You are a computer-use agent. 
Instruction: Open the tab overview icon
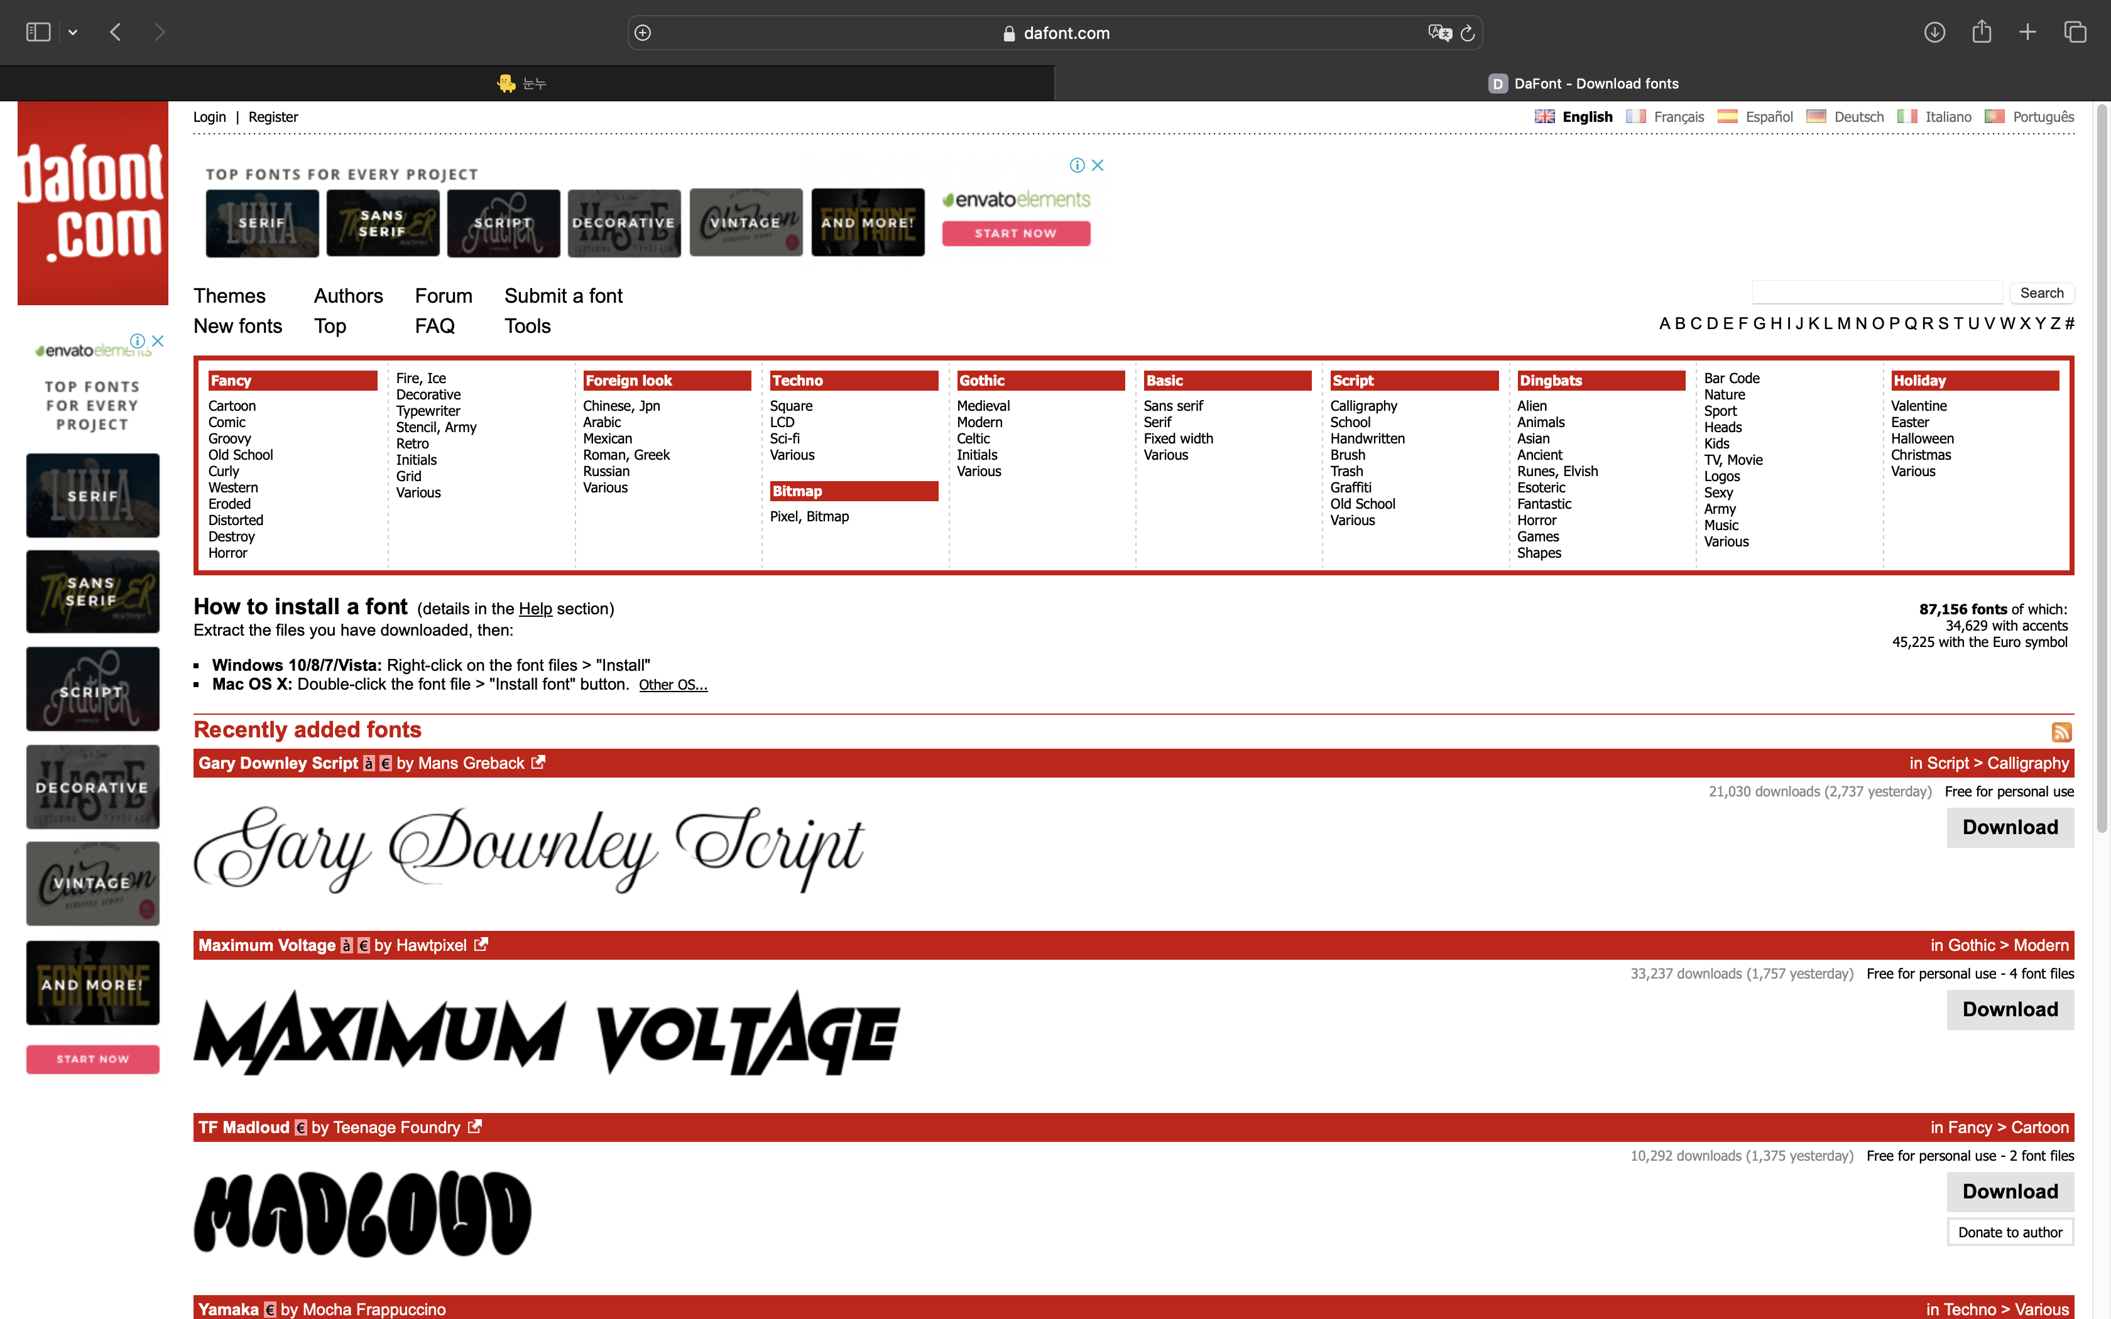point(2075,32)
